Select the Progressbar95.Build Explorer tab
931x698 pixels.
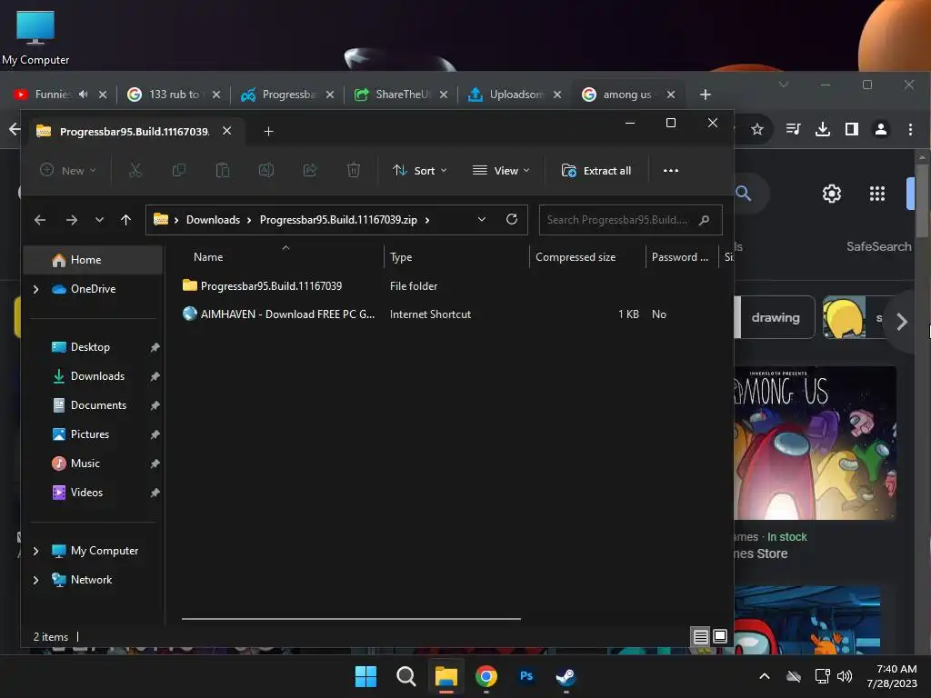pos(135,131)
